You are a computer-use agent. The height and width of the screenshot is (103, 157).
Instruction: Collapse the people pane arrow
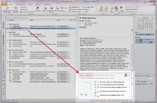(x=132, y=75)
